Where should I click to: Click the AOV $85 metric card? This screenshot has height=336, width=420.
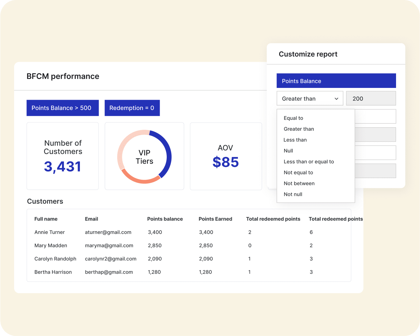click(225, 156)
